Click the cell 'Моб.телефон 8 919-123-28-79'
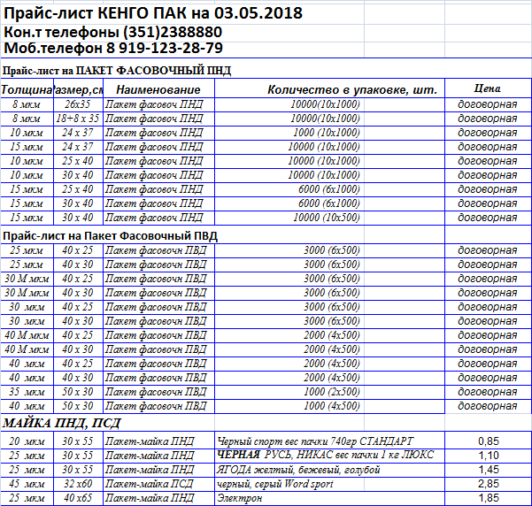The image size is (532, 506). coord(113,48)
